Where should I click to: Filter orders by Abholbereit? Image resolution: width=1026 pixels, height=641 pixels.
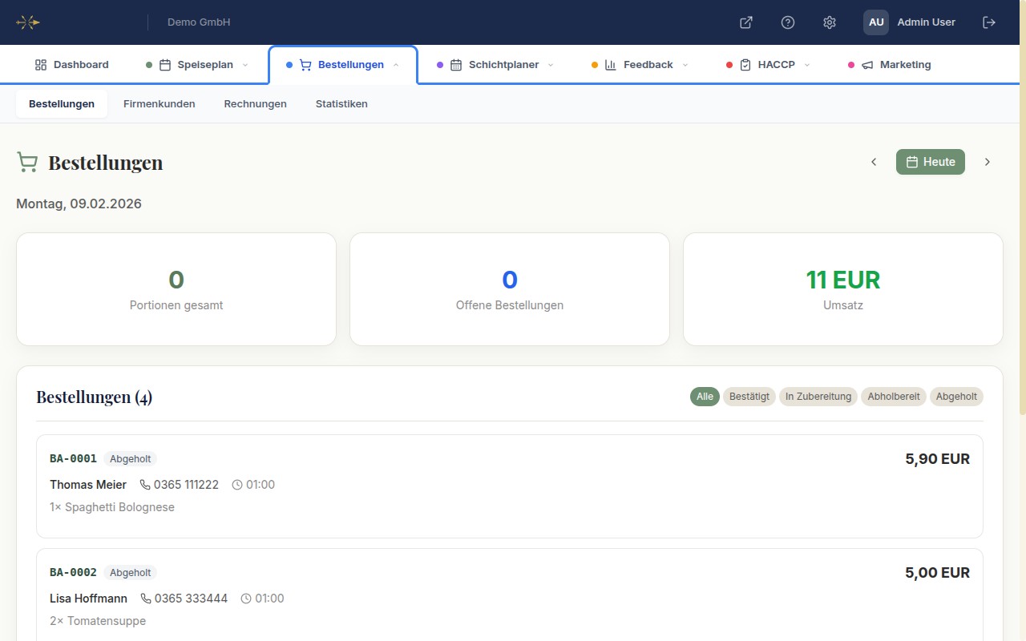(x=894, y=397)
